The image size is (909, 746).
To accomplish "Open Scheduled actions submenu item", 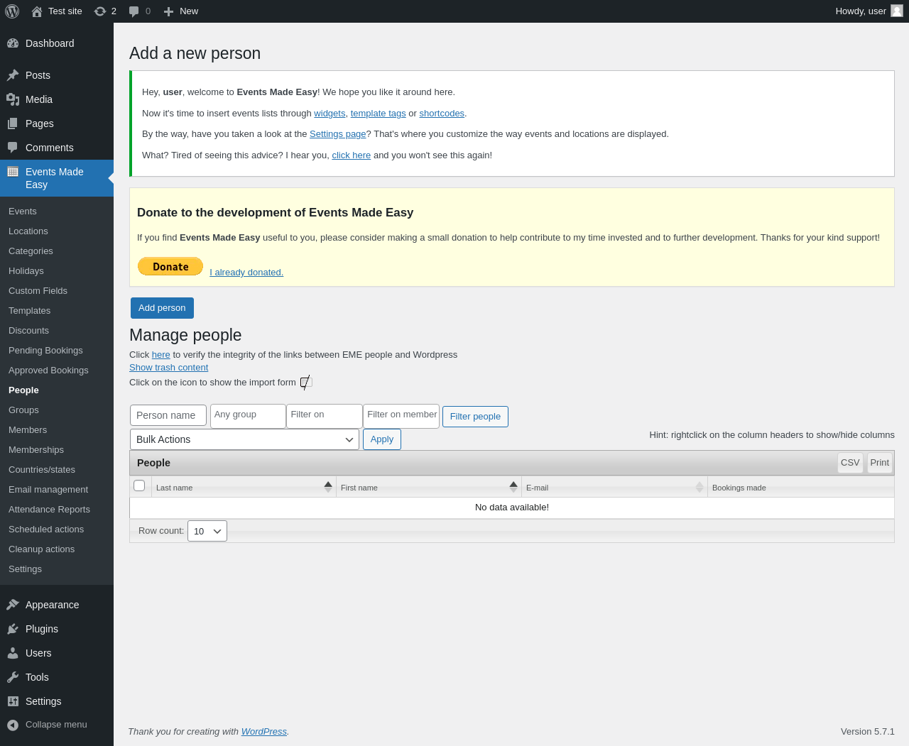I will [46, 530].
